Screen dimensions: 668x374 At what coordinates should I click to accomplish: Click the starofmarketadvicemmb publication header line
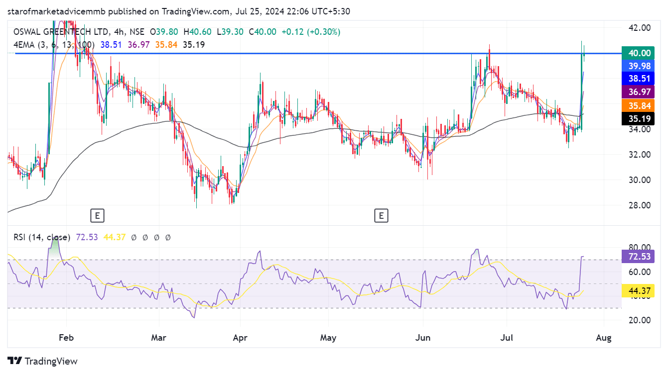click(x=179, y=11)
